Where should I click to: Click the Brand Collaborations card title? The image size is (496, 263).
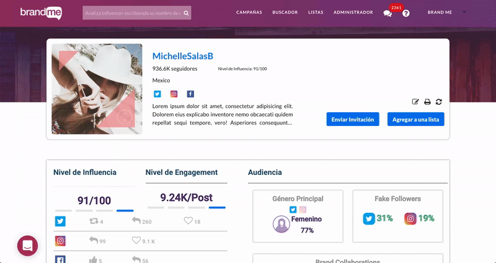[x=348, y=261]
